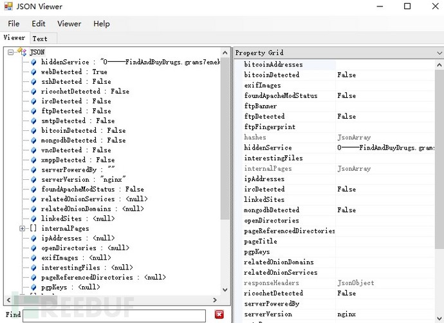This screenshot has height=323, width=444.
Task: Click the tree horizontal scroll left arrow
Action: tap(8, 300)
